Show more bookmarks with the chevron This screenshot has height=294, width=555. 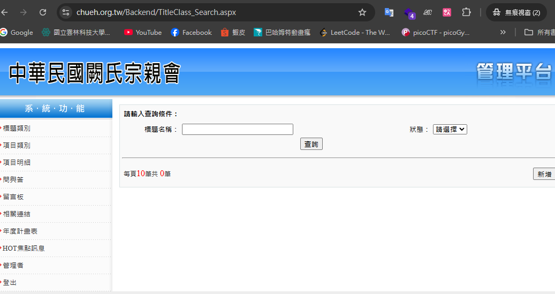[x=503, y=32]
